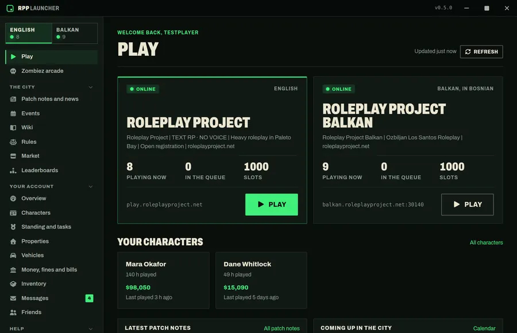Click the Online badge on English server
Image resolution: width=517 pixels, height=333 pixels.
(x=143, y=89)
